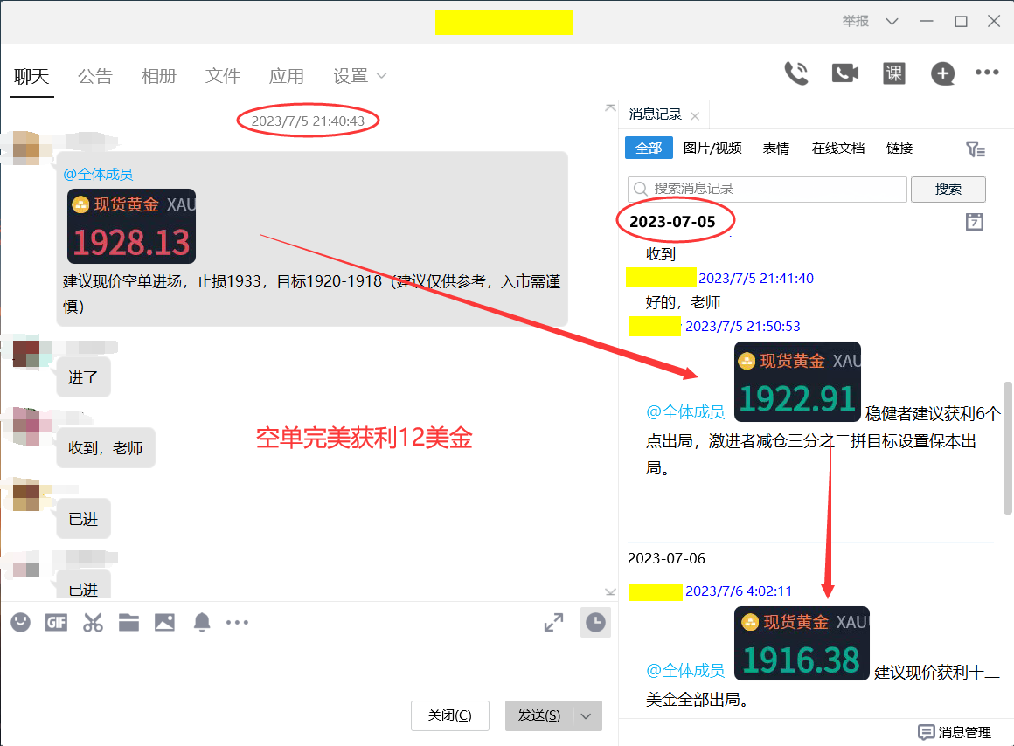1014x746 pixels.
Task: Focus the 搜索消息记录 search field
Action: pyautogui.click(x=767, y=189)
